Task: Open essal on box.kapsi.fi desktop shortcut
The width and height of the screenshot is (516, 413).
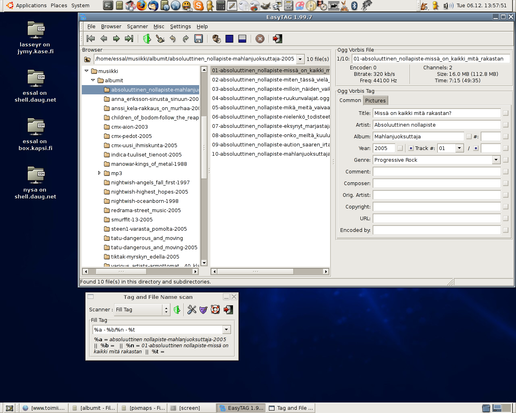Action: click(x=35, y=135)
